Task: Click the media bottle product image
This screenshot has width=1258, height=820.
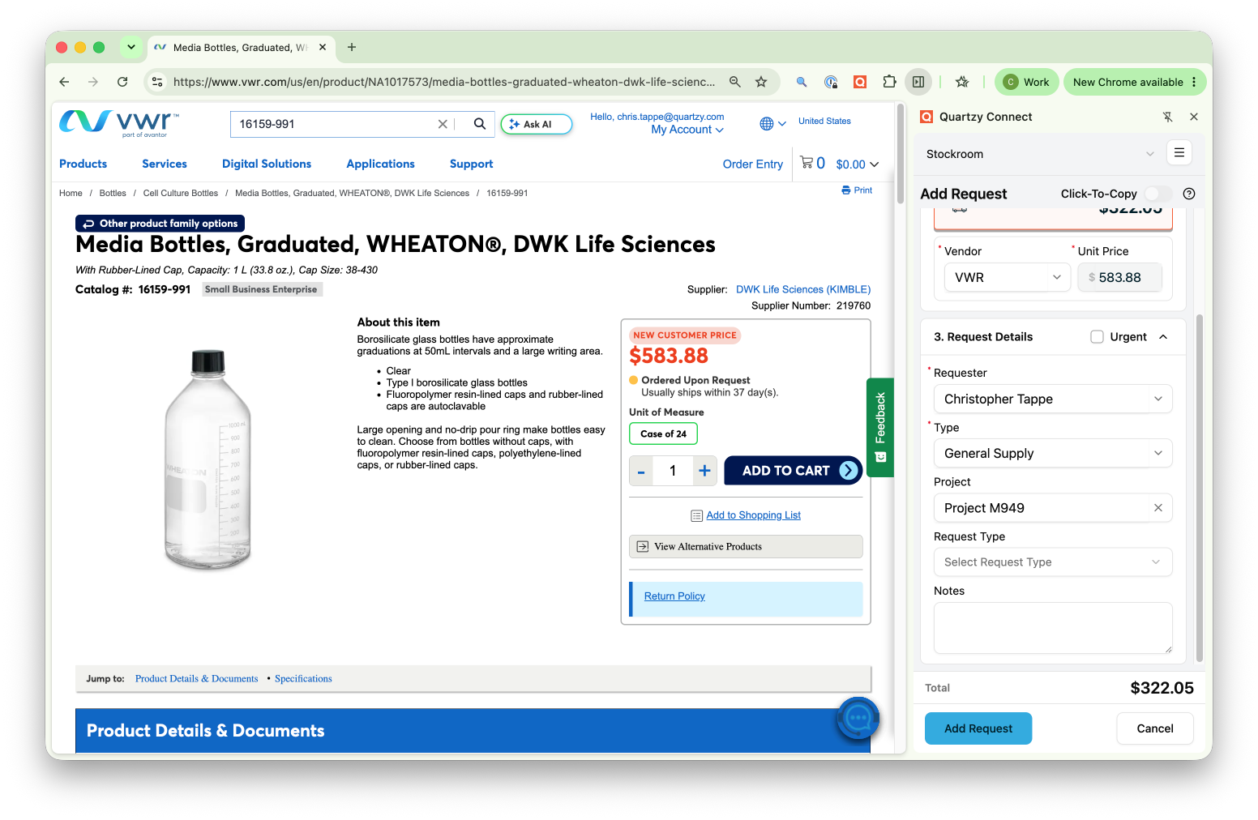Action: (x=208, y=459)
